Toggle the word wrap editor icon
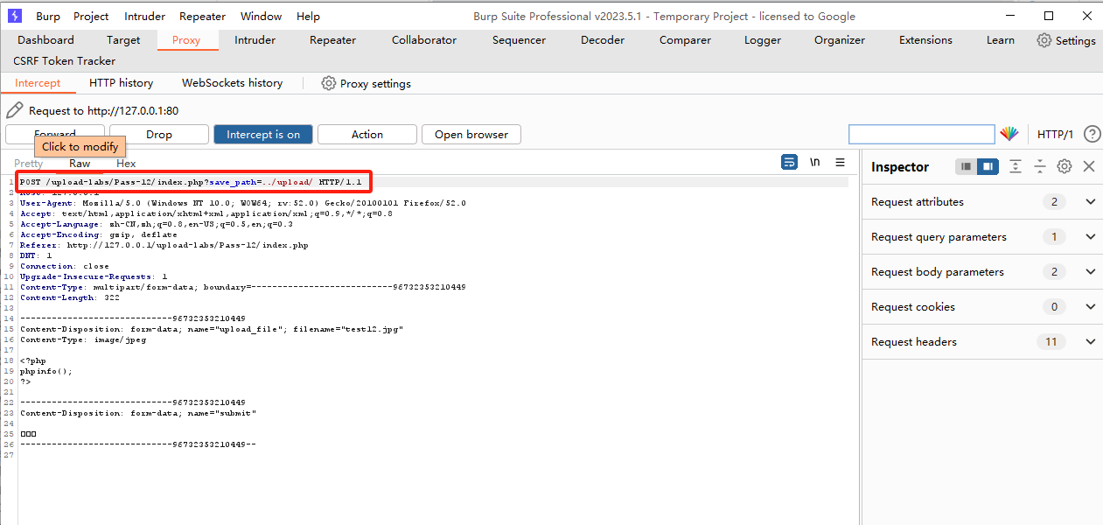The width and height of the screenshot is (1103, 525). (789, 162)
